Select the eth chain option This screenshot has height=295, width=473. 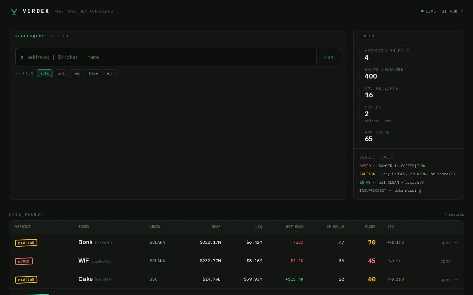click(x=110, y=73)
